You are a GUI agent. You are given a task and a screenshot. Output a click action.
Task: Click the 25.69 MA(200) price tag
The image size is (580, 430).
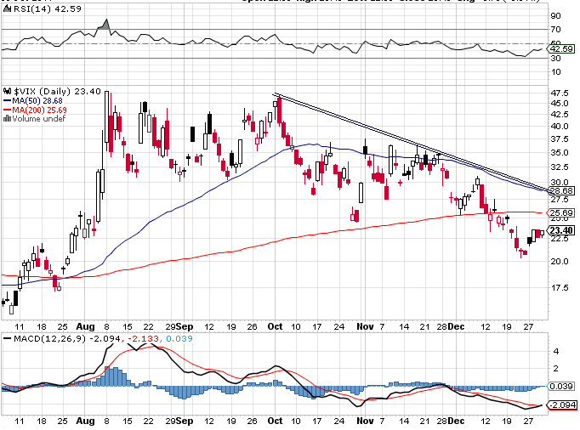click(561, 213)
